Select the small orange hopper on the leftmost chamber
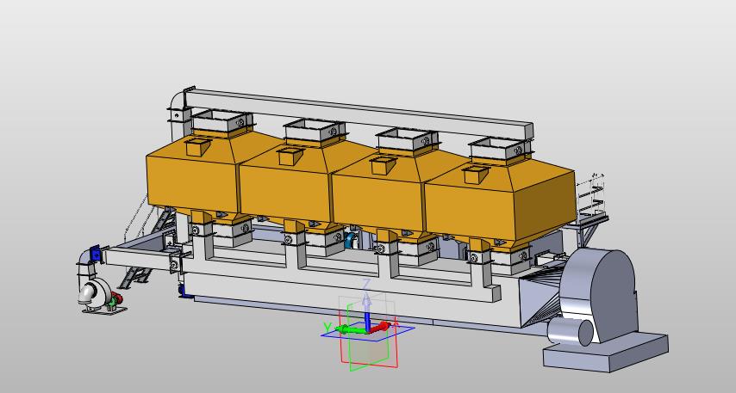This screenshot has height=393, width=736. [x=197, y=146]
